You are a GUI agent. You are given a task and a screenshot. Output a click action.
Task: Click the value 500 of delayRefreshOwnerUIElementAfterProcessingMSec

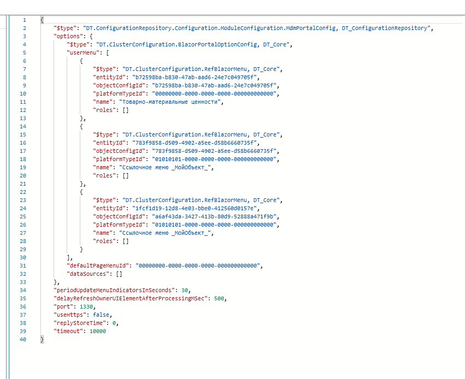coord(219,298)
